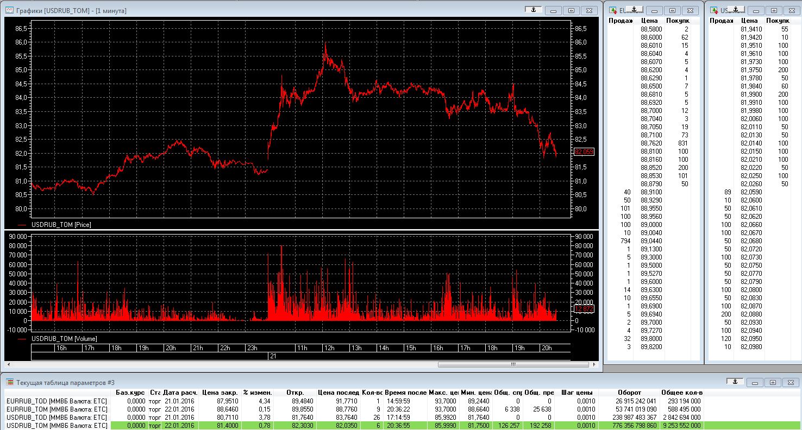Click the 12h marker on the time axis
802x430 pixels.
(329, 348)
